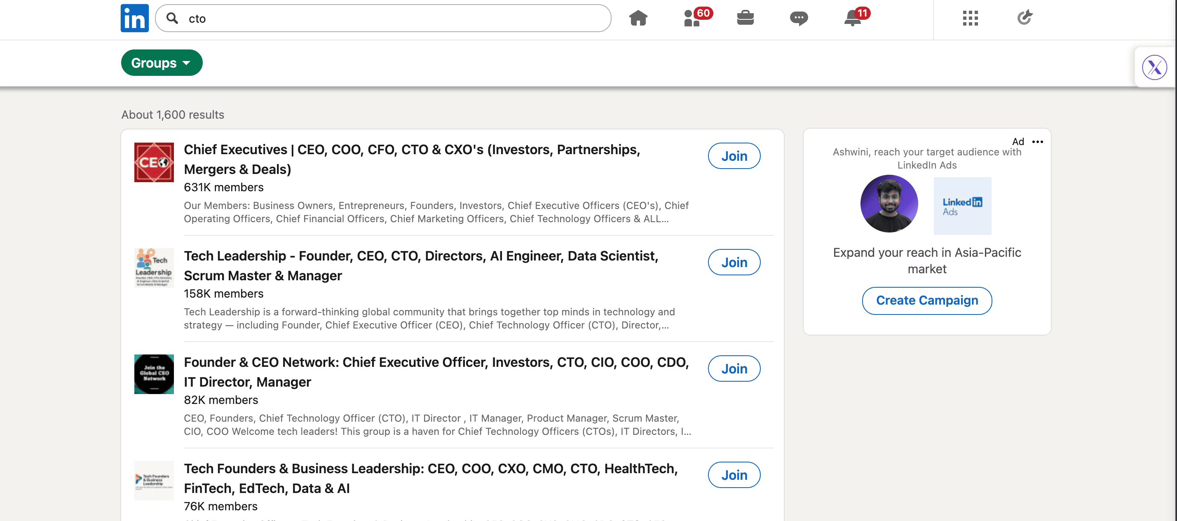Open the apps grid icon
This screenshot has width=1177, height=521.
(x=970, y=18)
